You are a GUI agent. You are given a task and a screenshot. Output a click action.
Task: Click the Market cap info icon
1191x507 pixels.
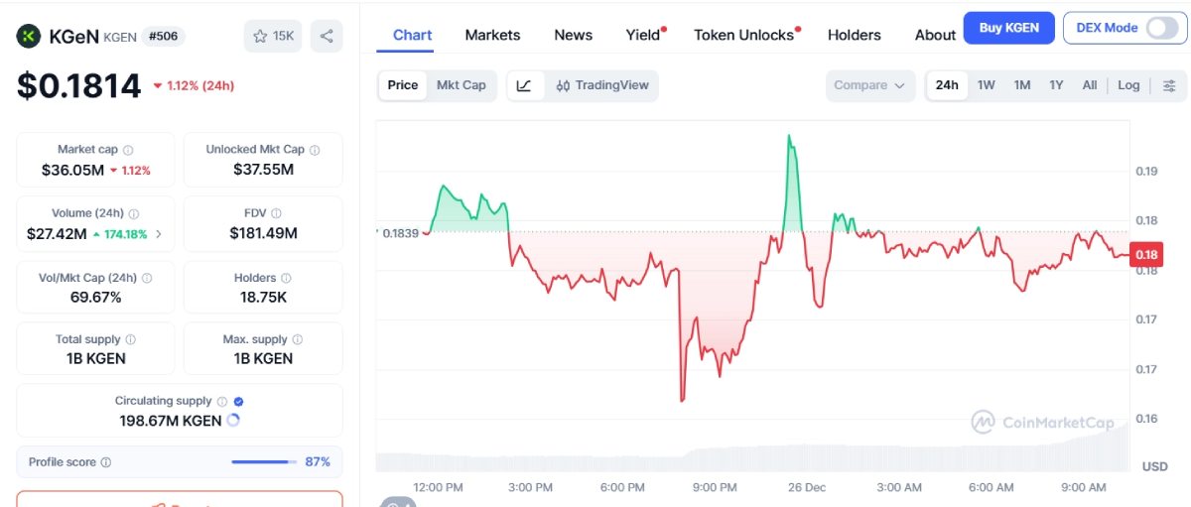pos(128,150)
